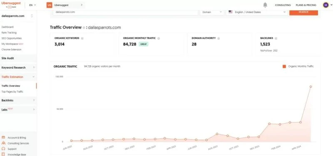Click the US project badge icon
The image size is (333, 156).
point(49,5)
